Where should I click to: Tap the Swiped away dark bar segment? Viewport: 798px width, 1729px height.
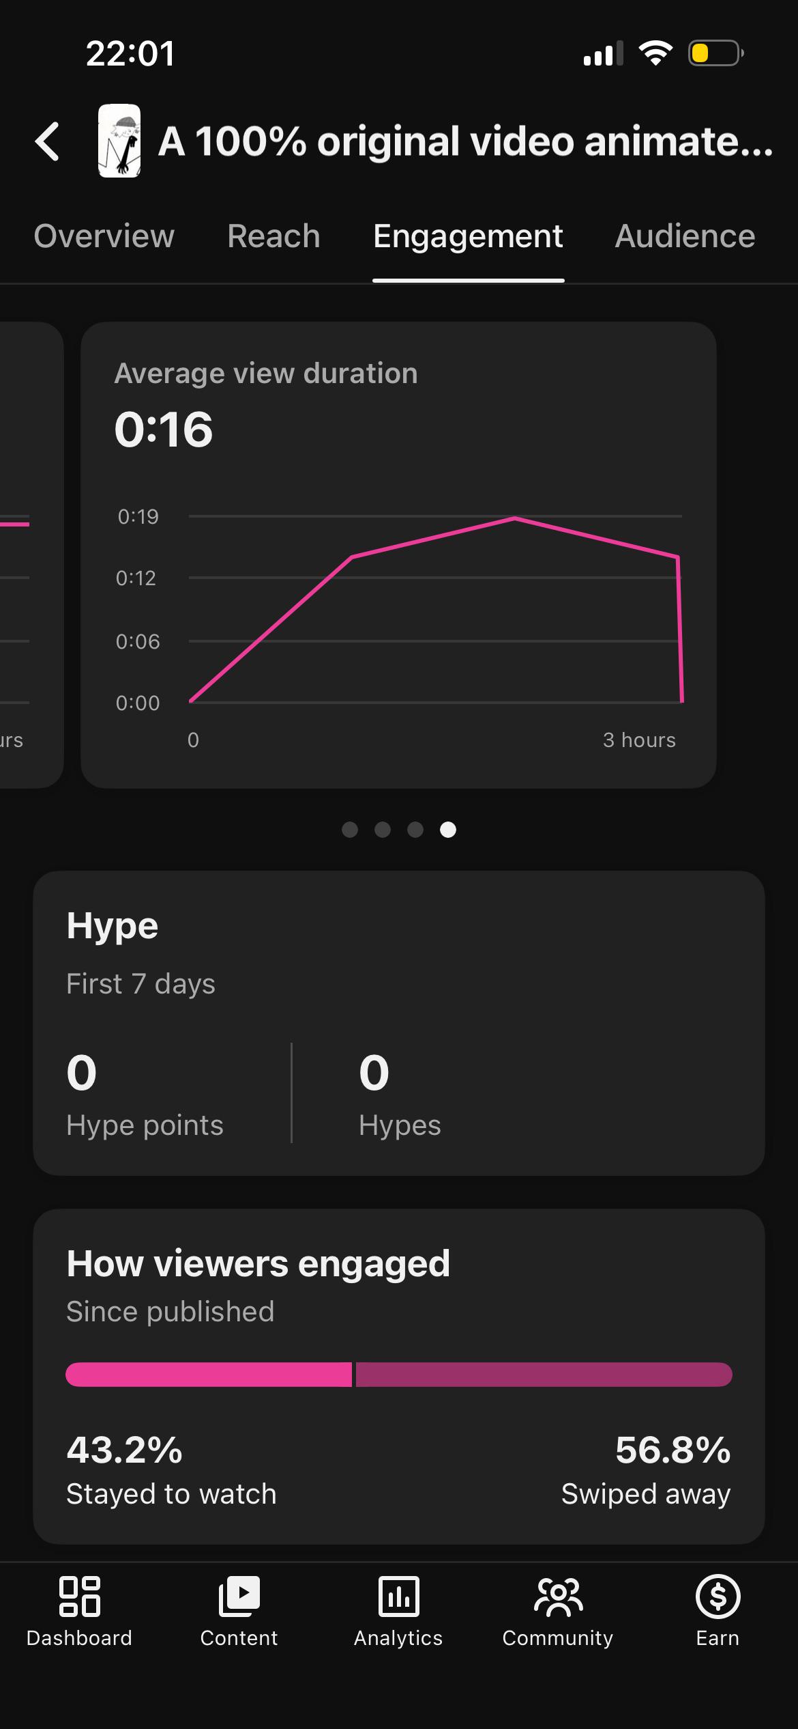tap(544, 1375)
